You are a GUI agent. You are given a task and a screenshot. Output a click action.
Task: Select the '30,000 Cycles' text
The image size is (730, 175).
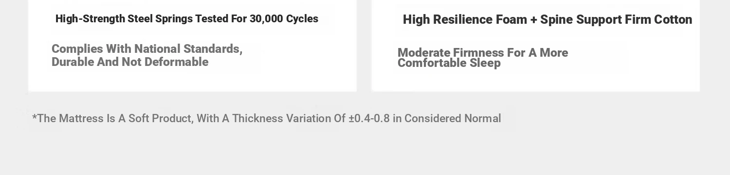[284, 19]
